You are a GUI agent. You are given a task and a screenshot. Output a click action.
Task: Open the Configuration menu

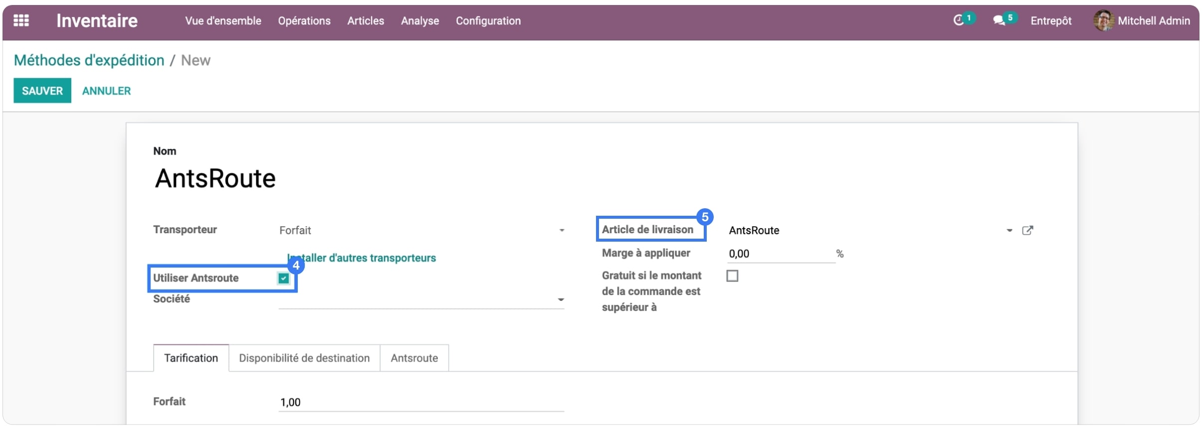[488, 21]
